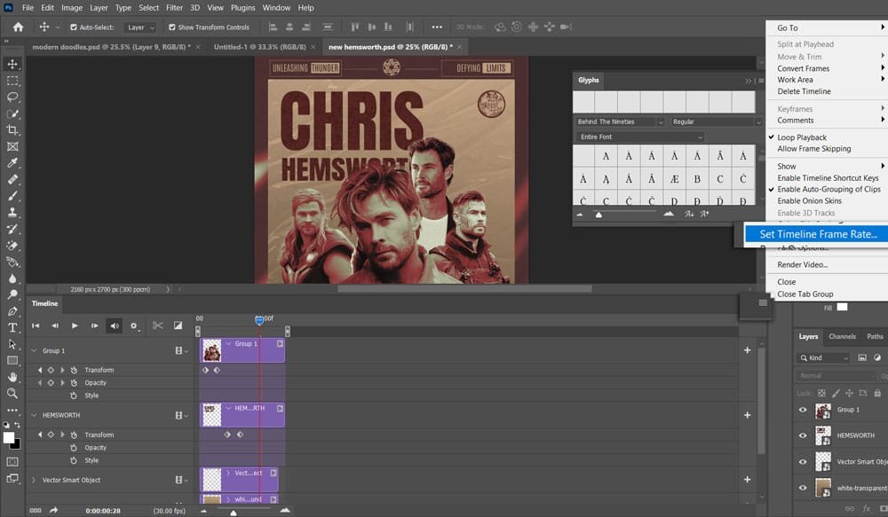Choose Delete Timeline menu entry

[804, 91]
